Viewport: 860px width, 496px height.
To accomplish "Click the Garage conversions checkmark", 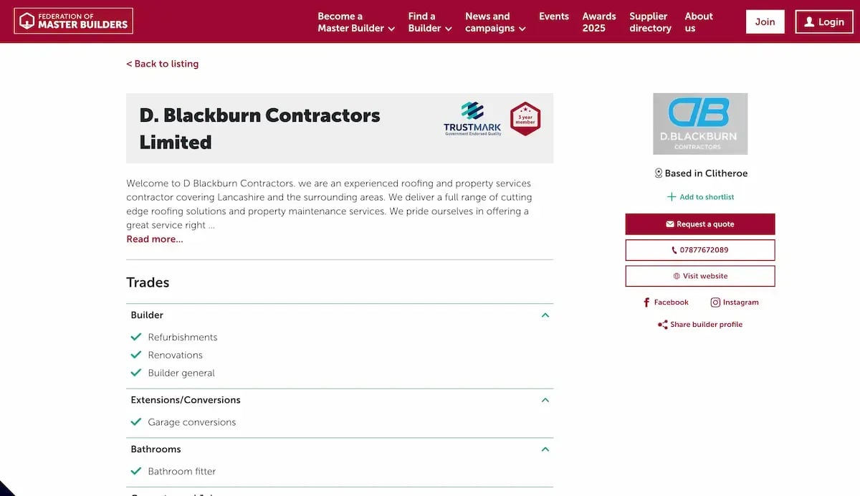I will coord(136,420).
